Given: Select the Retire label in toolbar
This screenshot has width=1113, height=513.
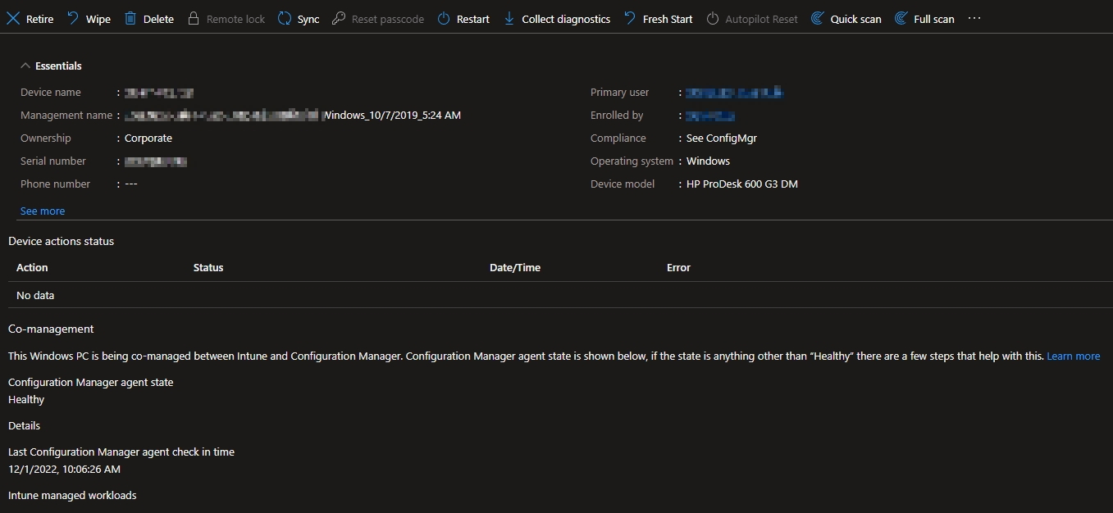Looking at the screenshot, I should coord(40,19).
